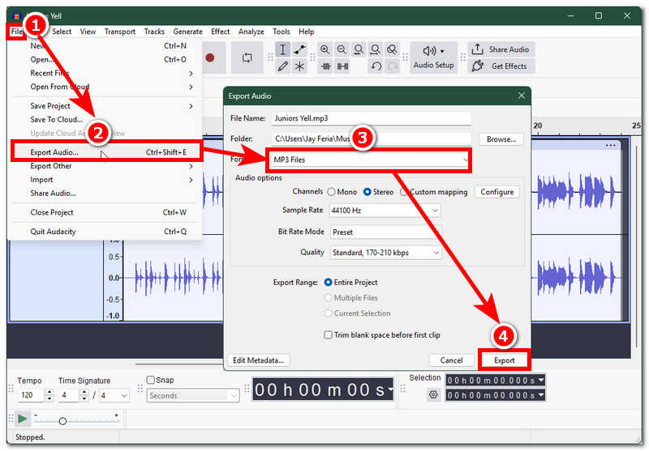Close the Export Audio dialog
The width and height of the screenshot is (649, 451).
click(x=522, y=96)
